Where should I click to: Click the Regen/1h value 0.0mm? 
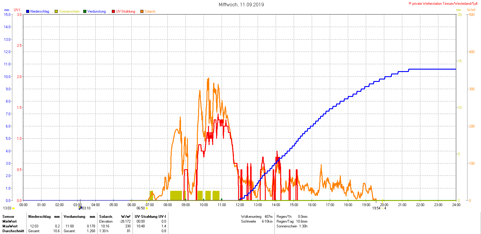(303, 217)
